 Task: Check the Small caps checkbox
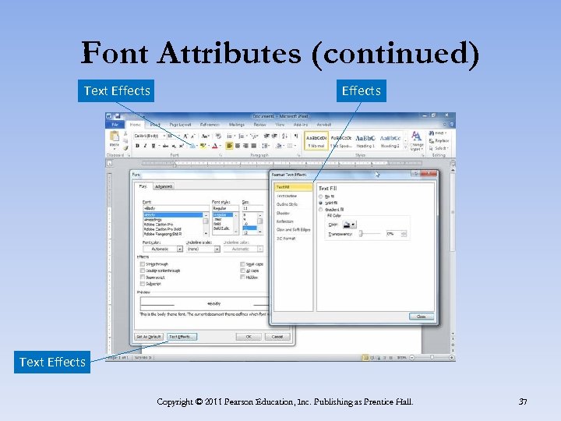click(x=242, y=264)
